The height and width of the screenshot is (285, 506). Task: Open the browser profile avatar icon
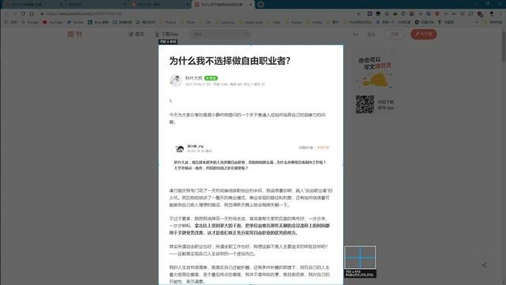[492, 14]
